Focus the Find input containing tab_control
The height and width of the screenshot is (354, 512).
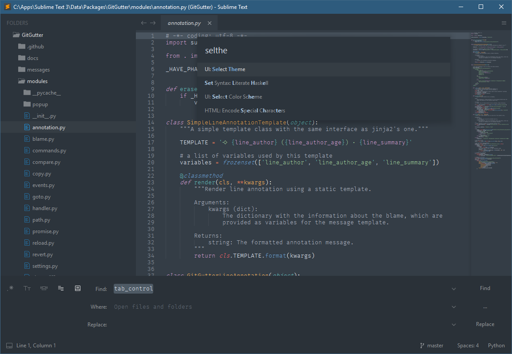point(281,289)
